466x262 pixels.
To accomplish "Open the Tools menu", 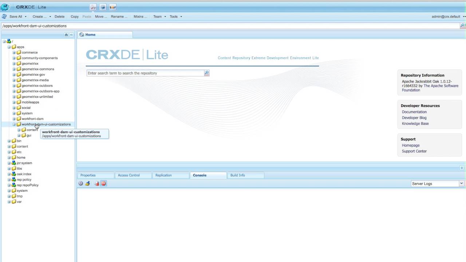I will click(176, 16).
